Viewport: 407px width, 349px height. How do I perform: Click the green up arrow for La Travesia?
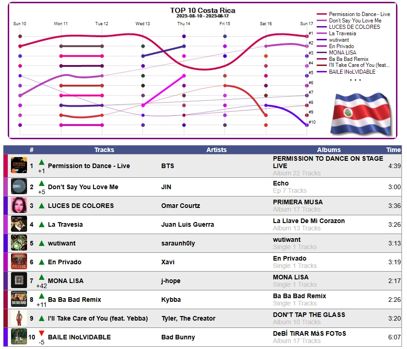[42, 224]
